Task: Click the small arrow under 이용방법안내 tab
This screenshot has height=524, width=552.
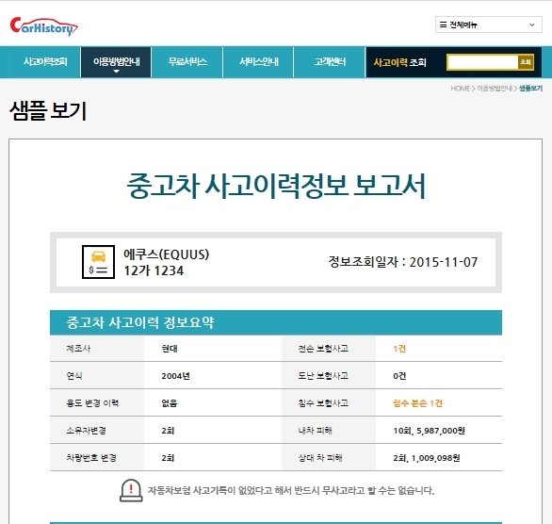Action: tap(117, 72)
